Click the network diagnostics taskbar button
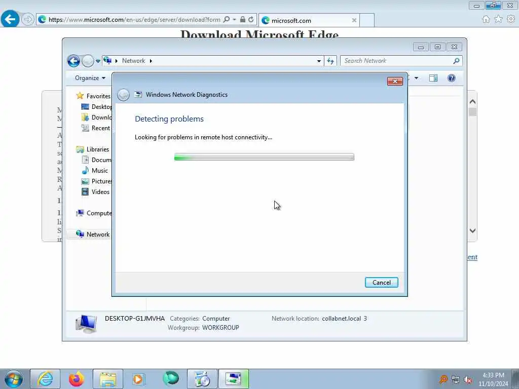 pyautogui.click(x=233, y=379)
